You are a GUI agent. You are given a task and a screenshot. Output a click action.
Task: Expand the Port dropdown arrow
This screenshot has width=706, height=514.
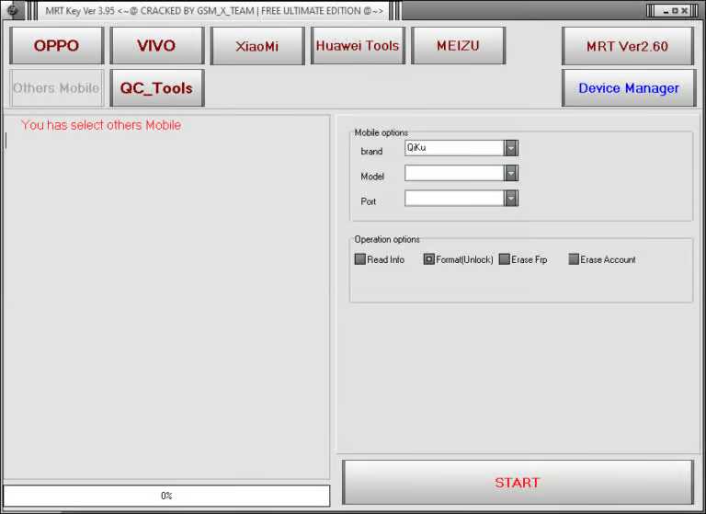pyautogui.click(x=511, y=198)
